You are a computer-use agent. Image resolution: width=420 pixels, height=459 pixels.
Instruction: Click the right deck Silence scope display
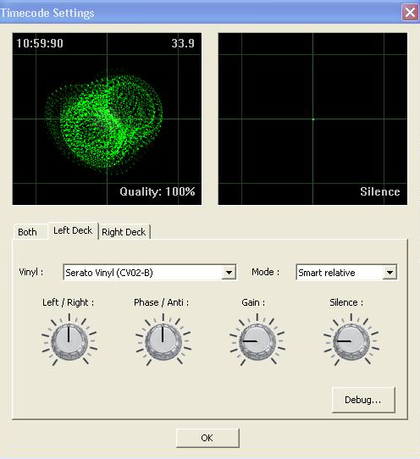(312, 119)
